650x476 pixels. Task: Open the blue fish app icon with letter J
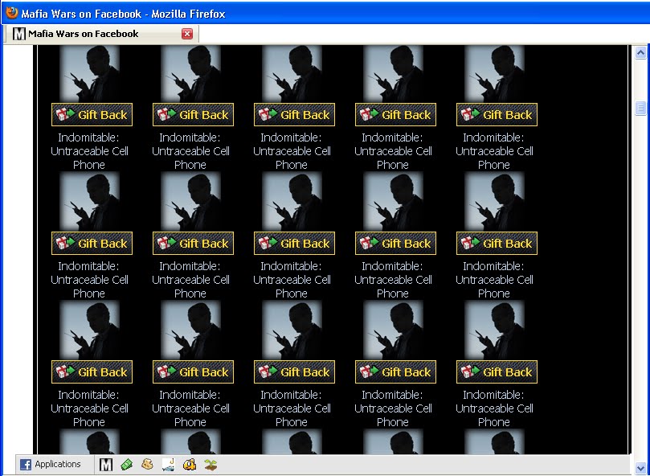168,465
